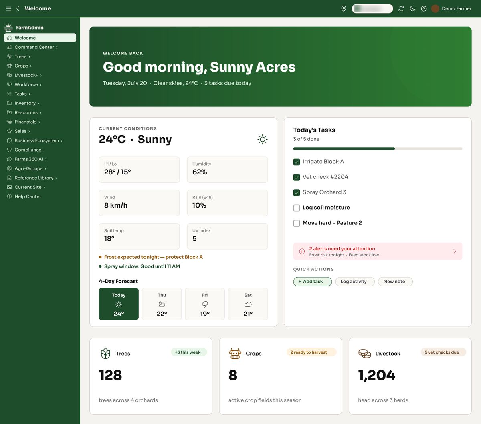
Task: Expand the Agri-Groups chevron
Action: click(x=45, y=168)
